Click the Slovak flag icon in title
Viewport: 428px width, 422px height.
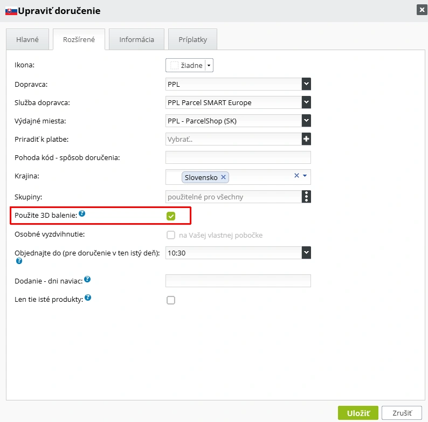tap(11, 11)
